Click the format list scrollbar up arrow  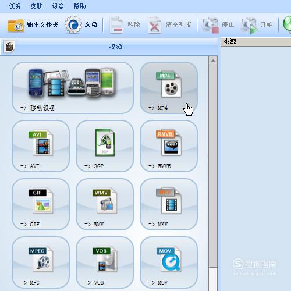(x=213, y=61)
